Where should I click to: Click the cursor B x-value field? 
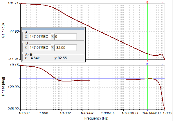(40, 48)
